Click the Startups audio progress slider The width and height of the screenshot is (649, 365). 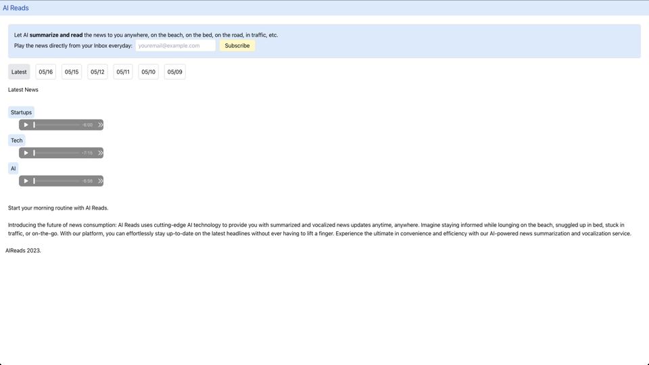pos(57,125)
